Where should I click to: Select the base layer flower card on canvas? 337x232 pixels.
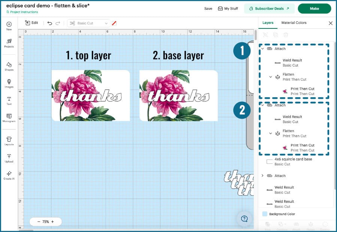(x=179, y=95)
